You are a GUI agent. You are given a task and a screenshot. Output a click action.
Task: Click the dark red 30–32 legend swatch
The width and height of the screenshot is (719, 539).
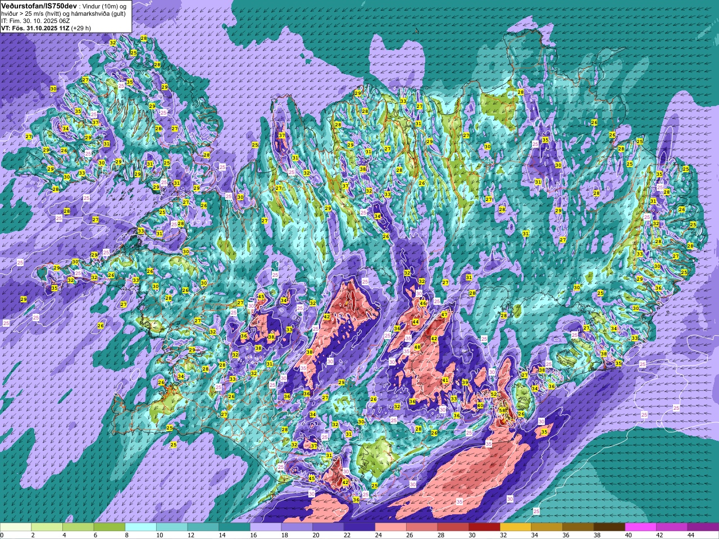[485, 527]
